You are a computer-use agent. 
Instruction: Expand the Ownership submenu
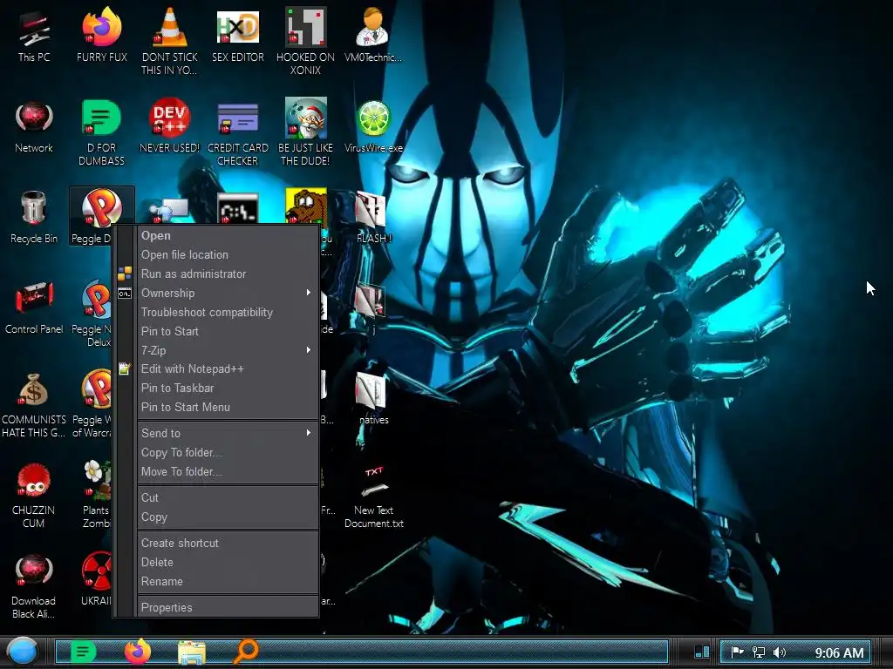(x=228, y=293)
